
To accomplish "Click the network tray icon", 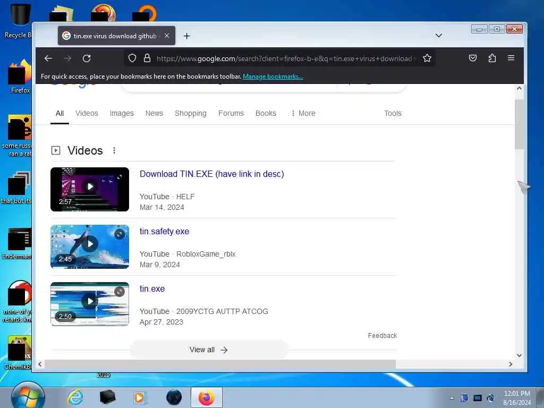I will 478,398.
